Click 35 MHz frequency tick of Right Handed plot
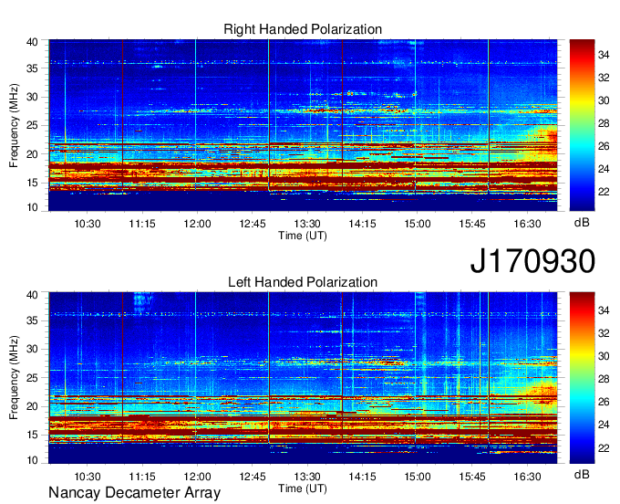The height and width of the screenshot is (504, 620). point(32,68)
